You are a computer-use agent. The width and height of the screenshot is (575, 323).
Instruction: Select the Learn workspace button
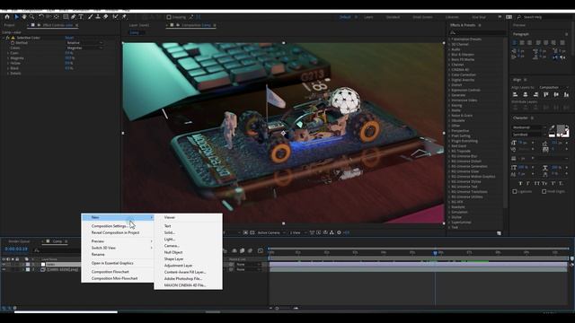click(368, 17)
